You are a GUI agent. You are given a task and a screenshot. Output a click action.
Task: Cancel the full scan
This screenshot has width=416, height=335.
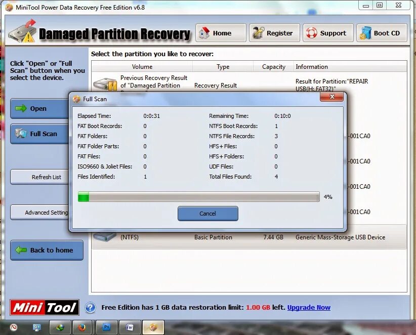coord(207,214)
